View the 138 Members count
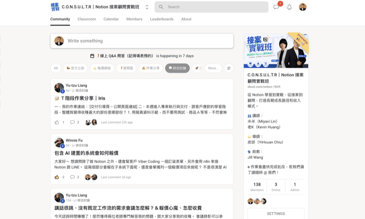Image resolution: width=365 pixels, height=219 pixels. (257, 187)
